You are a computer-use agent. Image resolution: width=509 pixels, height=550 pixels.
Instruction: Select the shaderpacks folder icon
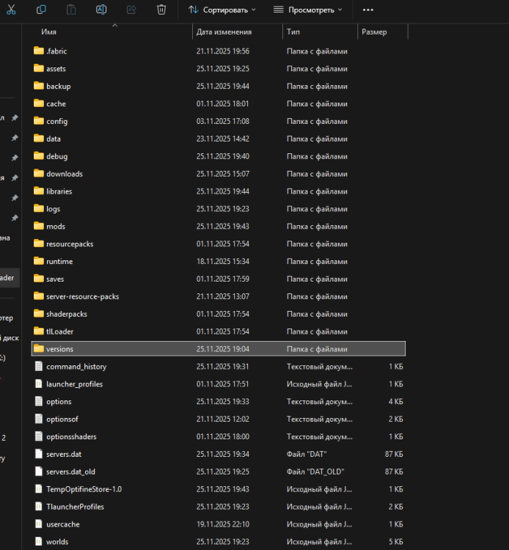tap(39, 314)
